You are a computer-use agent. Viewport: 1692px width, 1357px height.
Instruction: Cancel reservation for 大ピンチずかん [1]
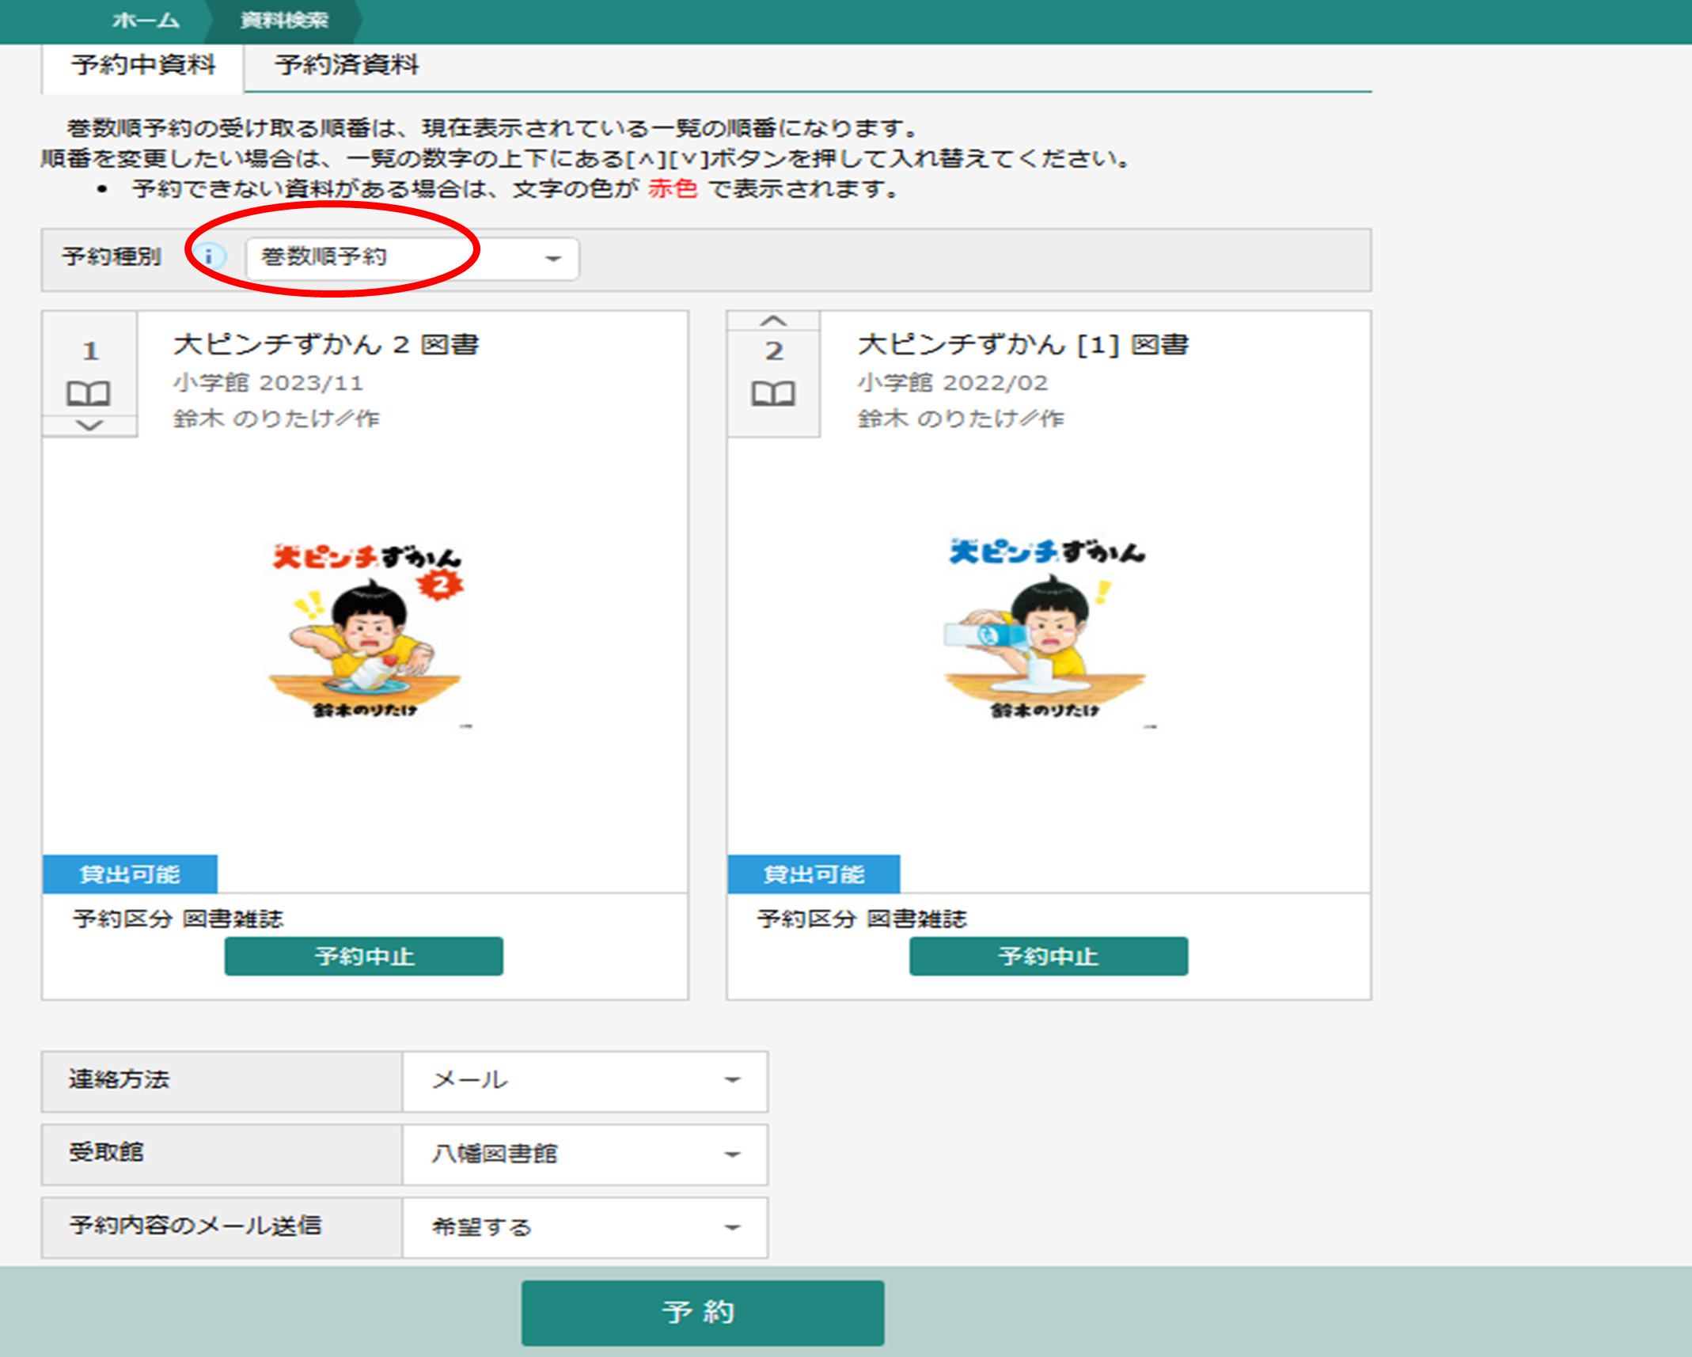1049,956
